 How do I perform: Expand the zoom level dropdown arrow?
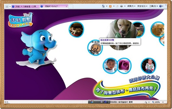tap(163, 102)
